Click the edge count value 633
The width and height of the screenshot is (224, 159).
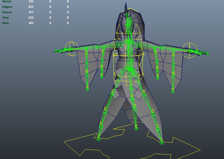point(31,7)
